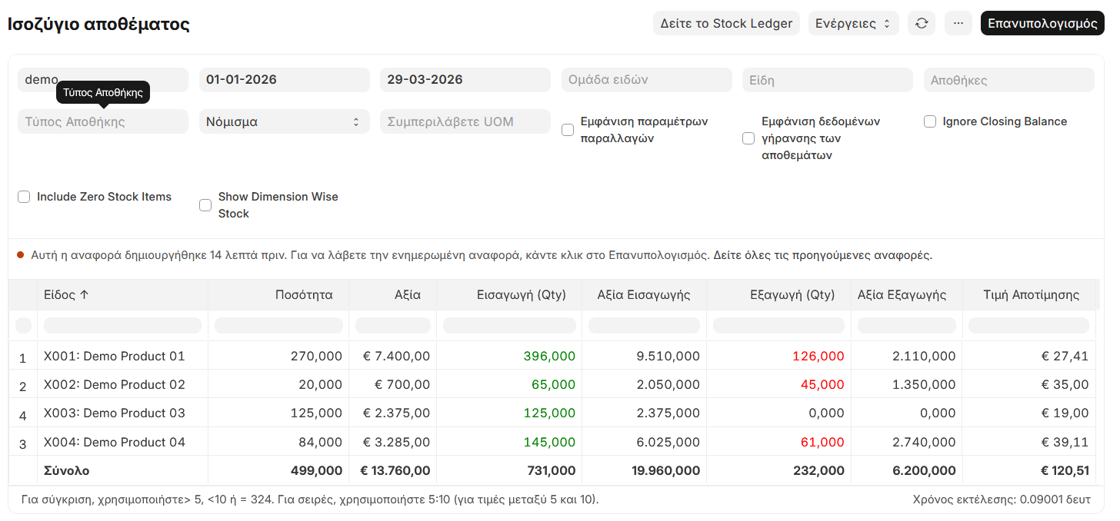Click the end date field 29-03-2026

(465, 80)
